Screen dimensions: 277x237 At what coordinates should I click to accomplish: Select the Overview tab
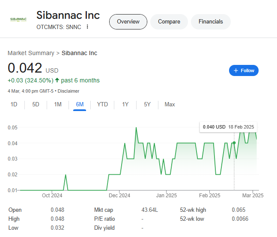(128, 22)
